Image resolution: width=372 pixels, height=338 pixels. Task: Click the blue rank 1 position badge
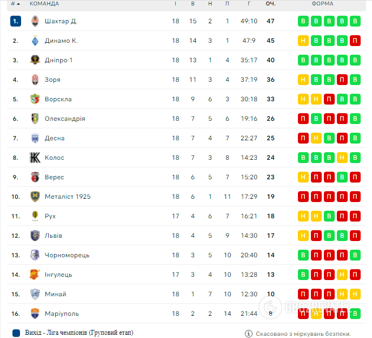pyautogui.click(x=16, y=21)
